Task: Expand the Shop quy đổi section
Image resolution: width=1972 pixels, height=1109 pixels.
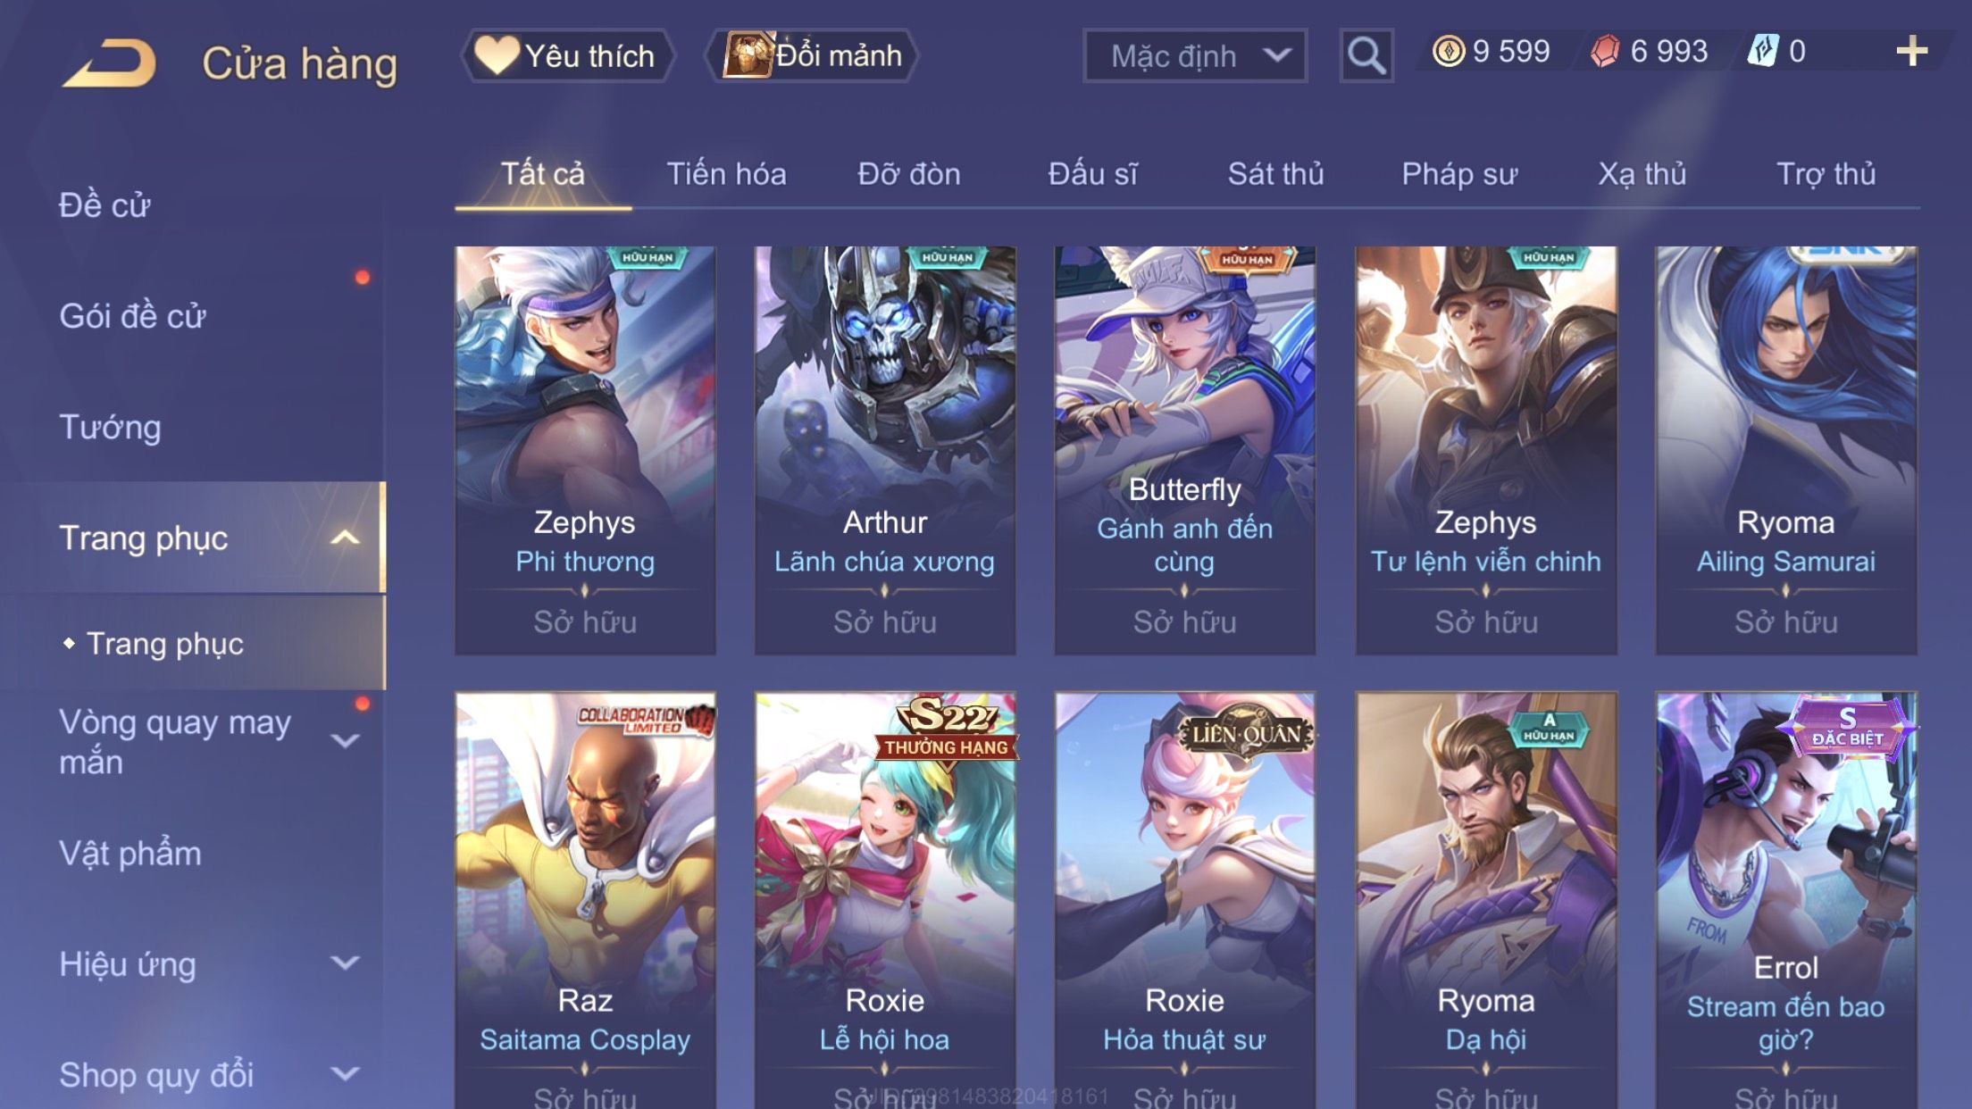Action: point(345,1074)
